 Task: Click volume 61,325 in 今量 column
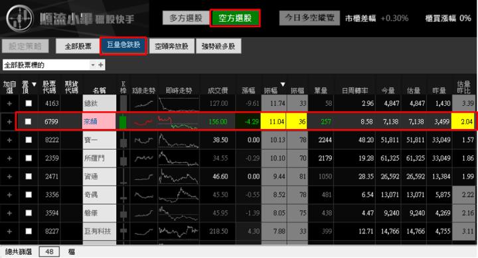tap(390, 158)
